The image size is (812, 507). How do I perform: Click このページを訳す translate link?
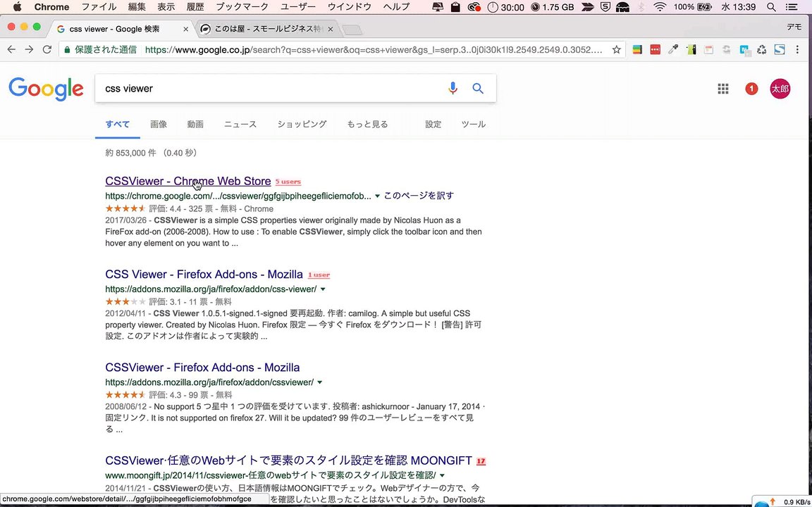click(x=419, y=196)
